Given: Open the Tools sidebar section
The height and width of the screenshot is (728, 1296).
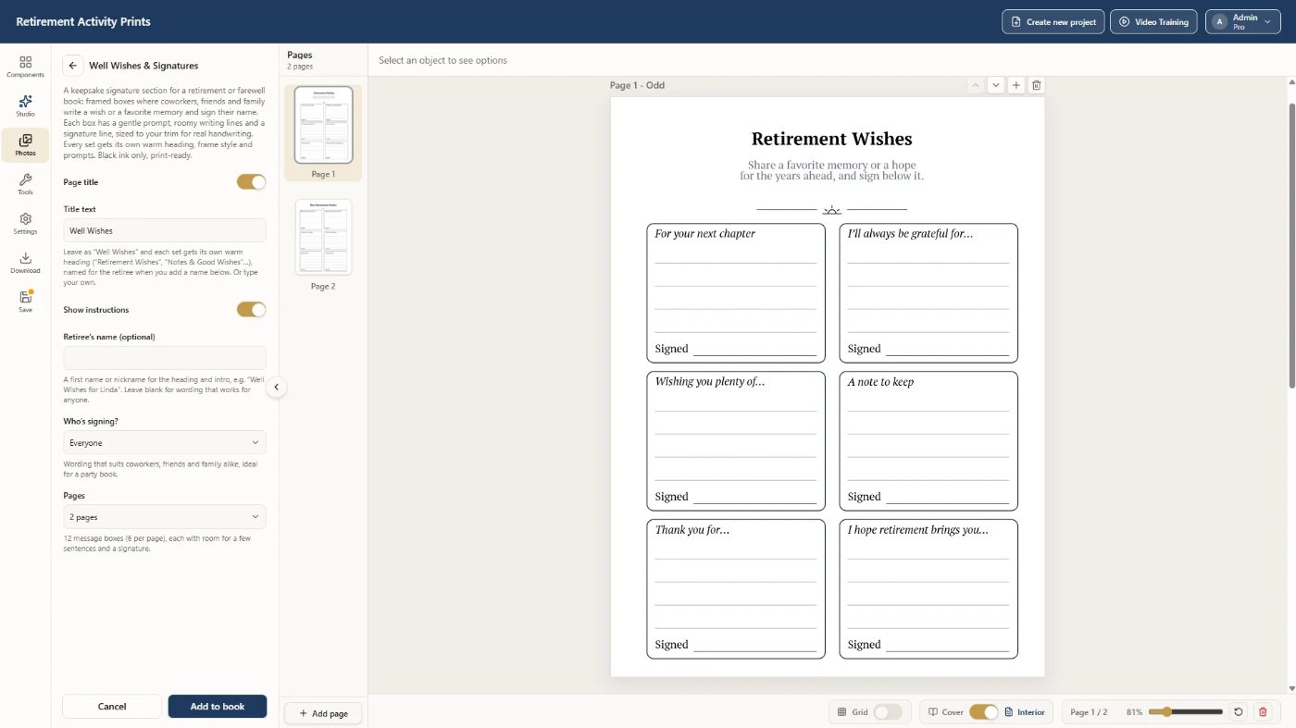Looking at the screenshot, I should click(25, 184).
